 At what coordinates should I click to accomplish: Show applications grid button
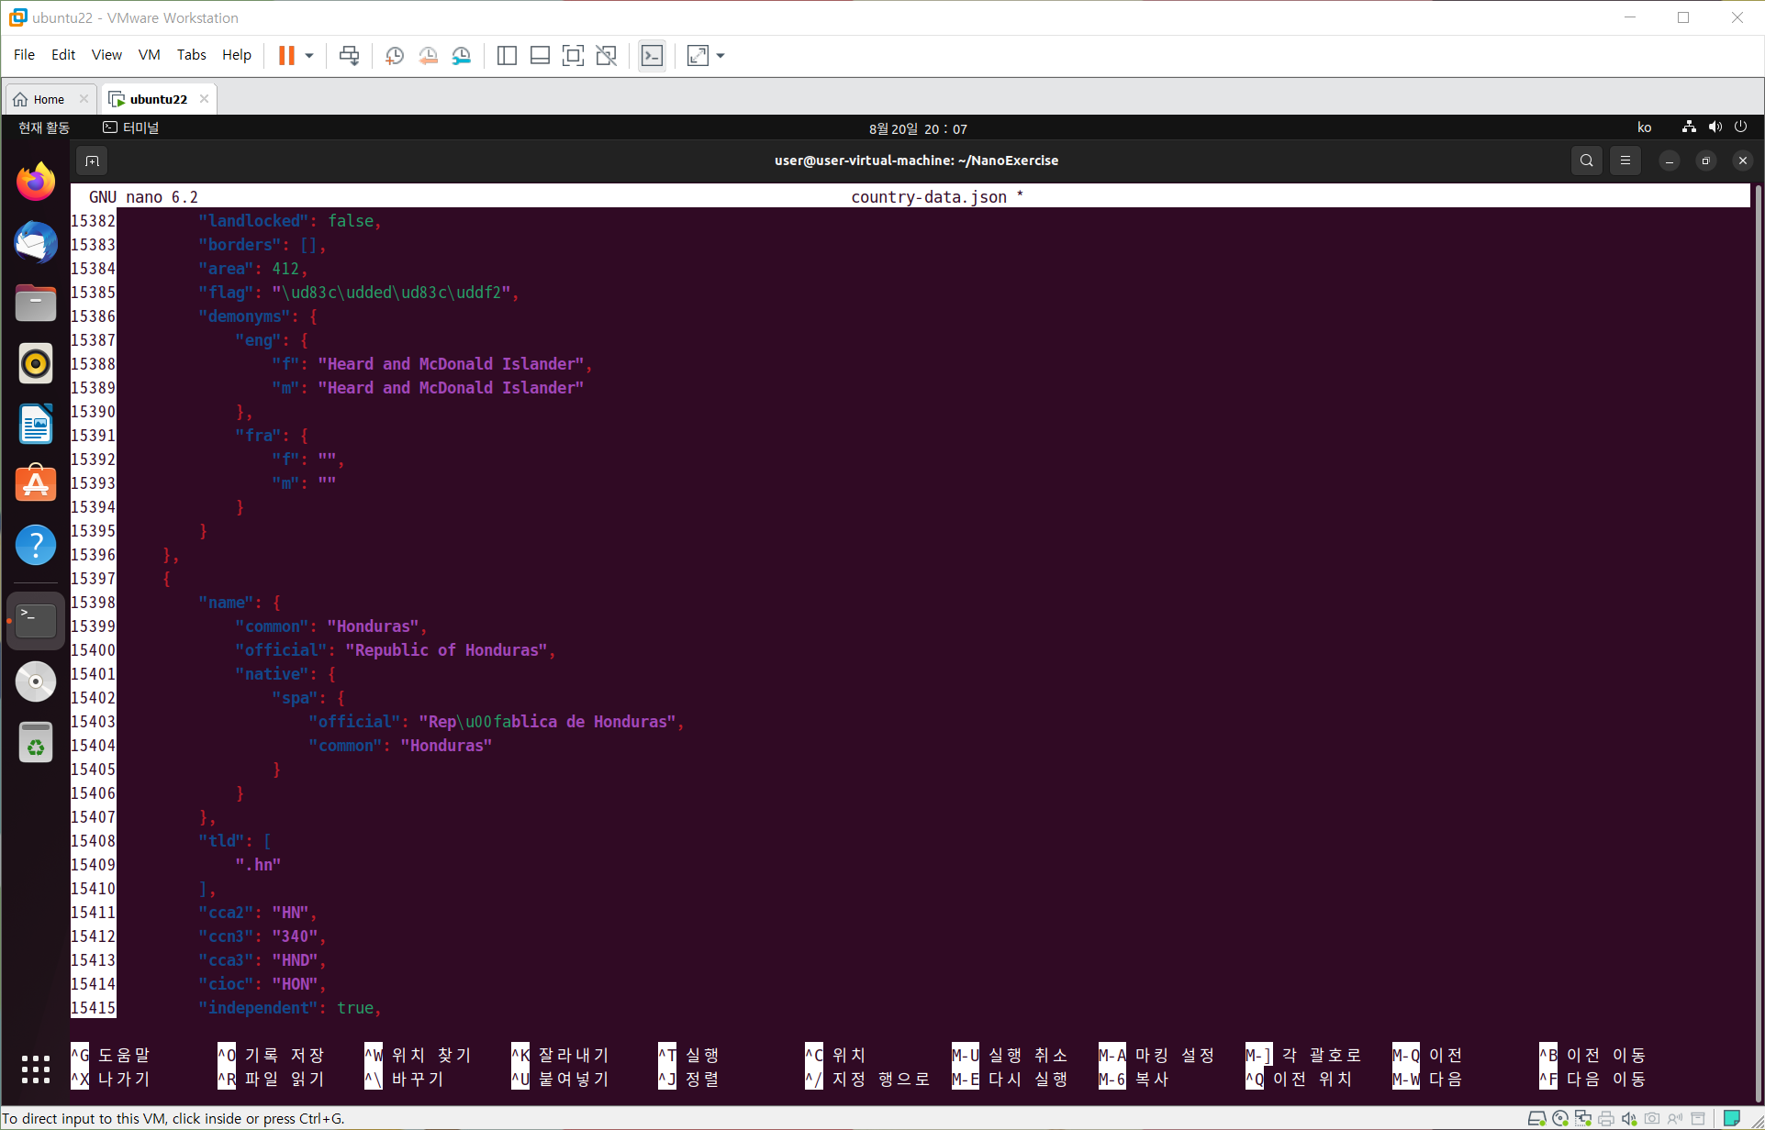pos(36,1069)
